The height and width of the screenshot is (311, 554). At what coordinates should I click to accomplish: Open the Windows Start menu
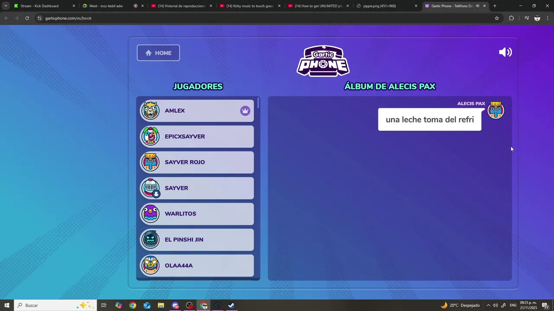(7, 305)
